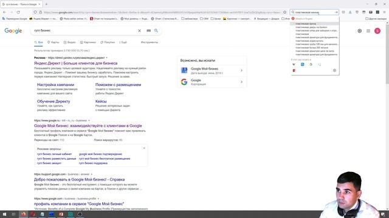Open search settings gear in suggestions dropdown

334,70
